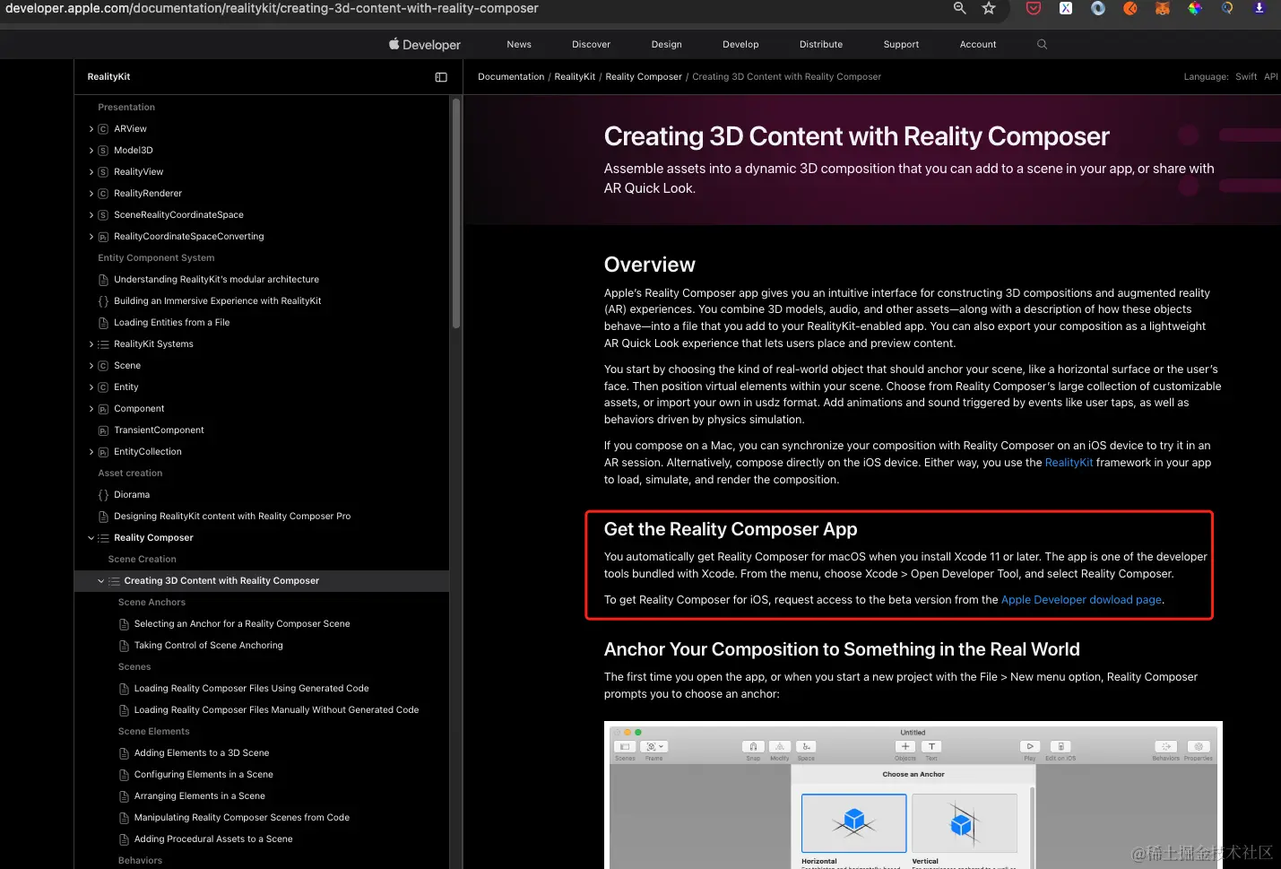Open the Distribute menu
This screenshot has height=869, width=1281.
821,45
